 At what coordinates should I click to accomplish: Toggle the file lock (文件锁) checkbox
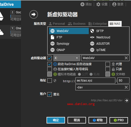[x=108, y=74]
